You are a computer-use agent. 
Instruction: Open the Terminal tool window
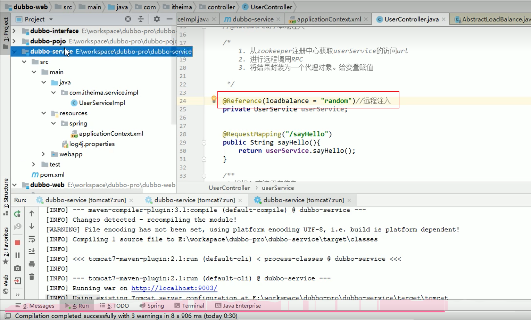click(189, 306)
